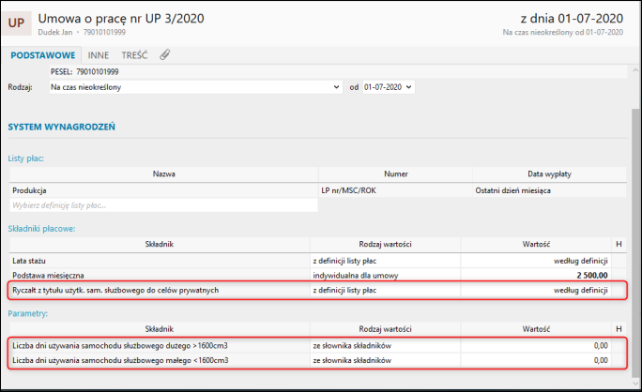Click the PESEL 79010101999 field
Image resolution: width=642 pixels, height=392 pixels.
pyautogui.click(x=338, y=71)
